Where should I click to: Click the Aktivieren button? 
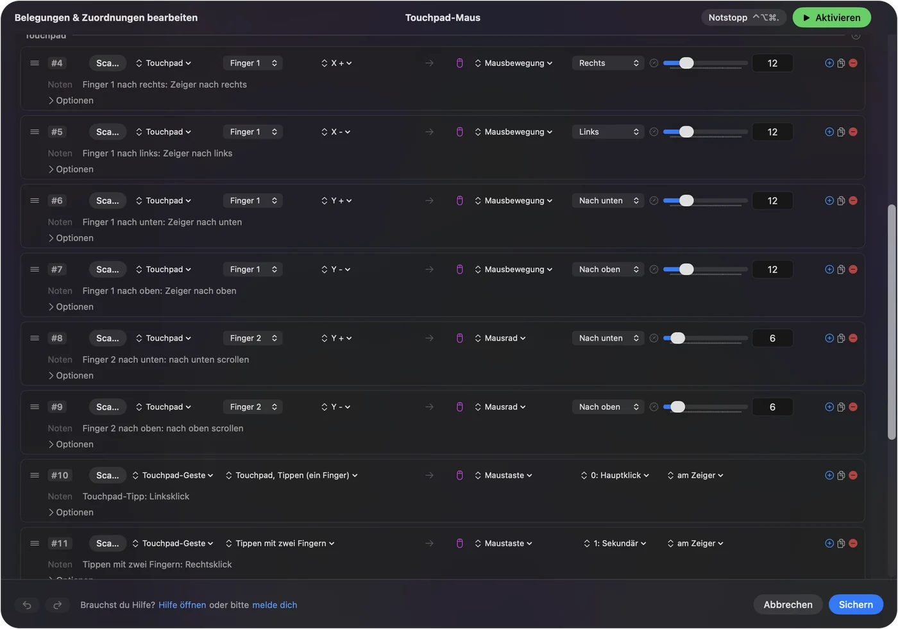tap(831, 17)
